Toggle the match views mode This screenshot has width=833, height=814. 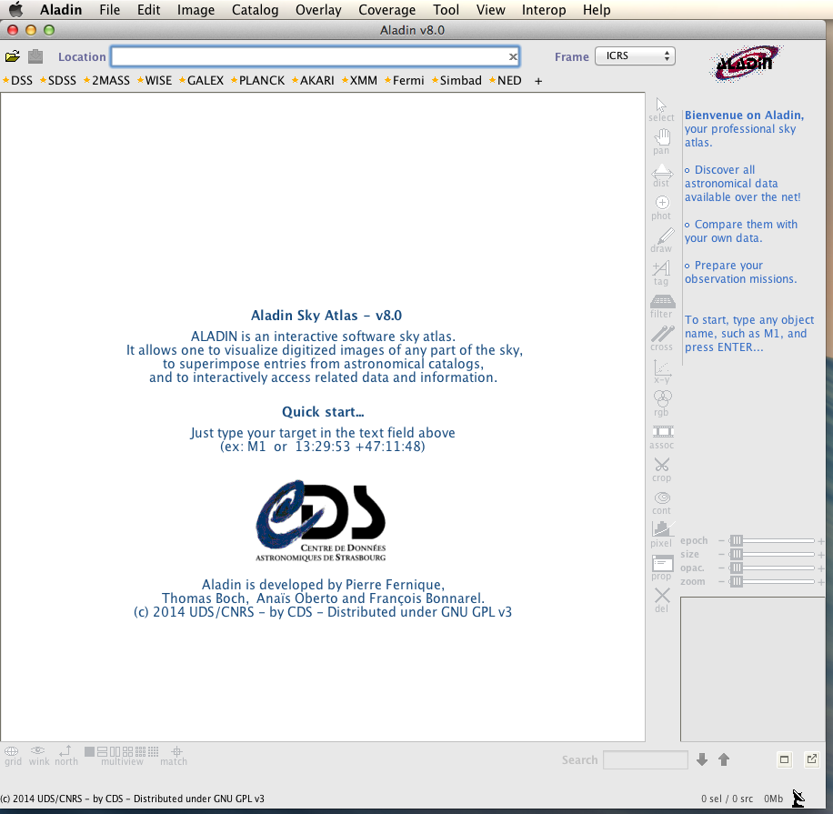175,756
